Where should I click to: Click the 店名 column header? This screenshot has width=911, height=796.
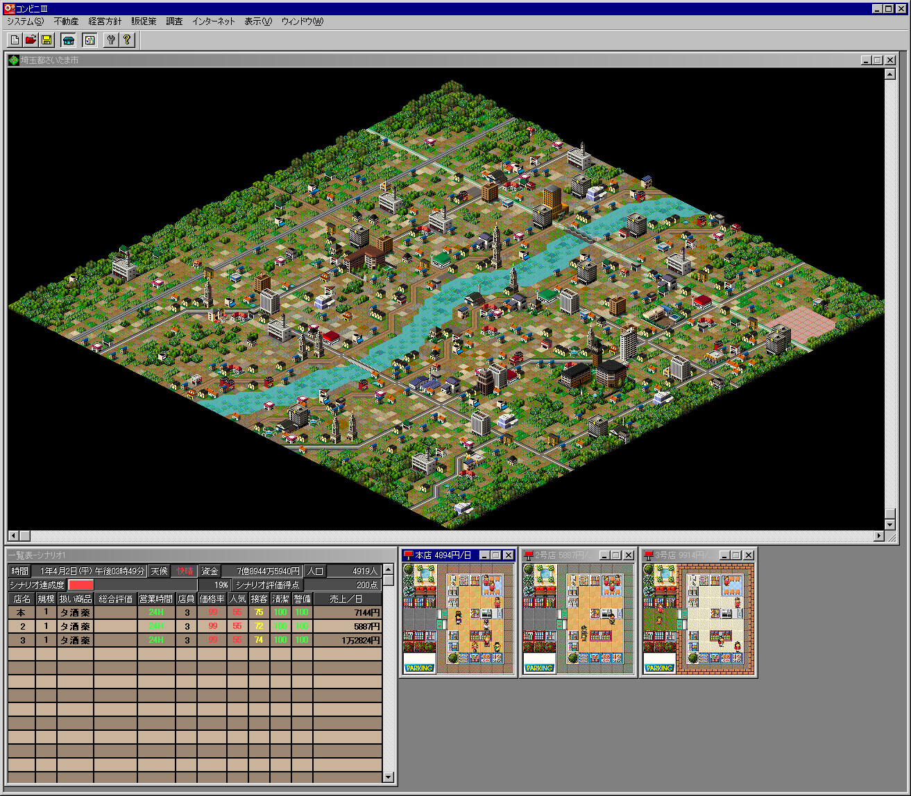[x=22, y=598]
